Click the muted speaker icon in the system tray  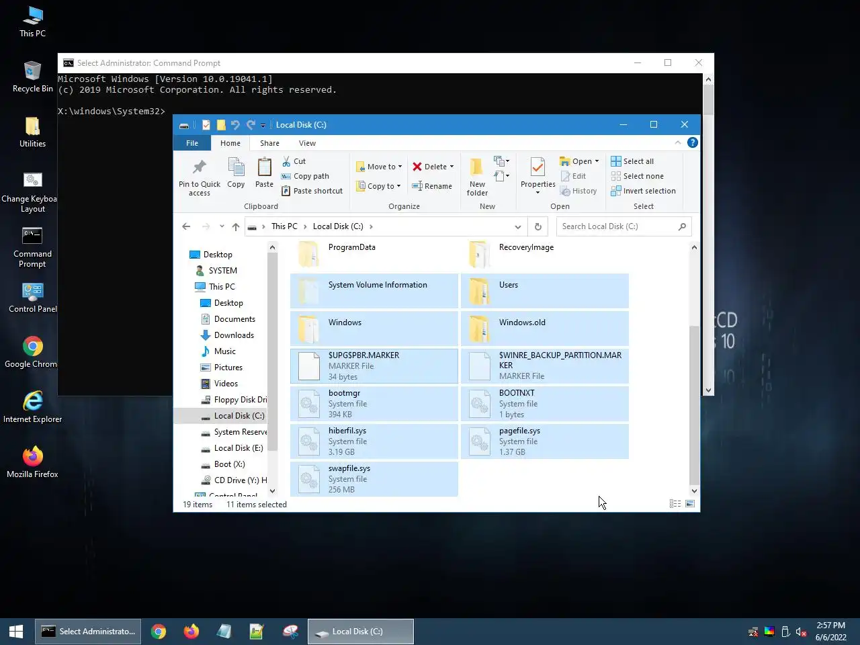tap(801, 632)
